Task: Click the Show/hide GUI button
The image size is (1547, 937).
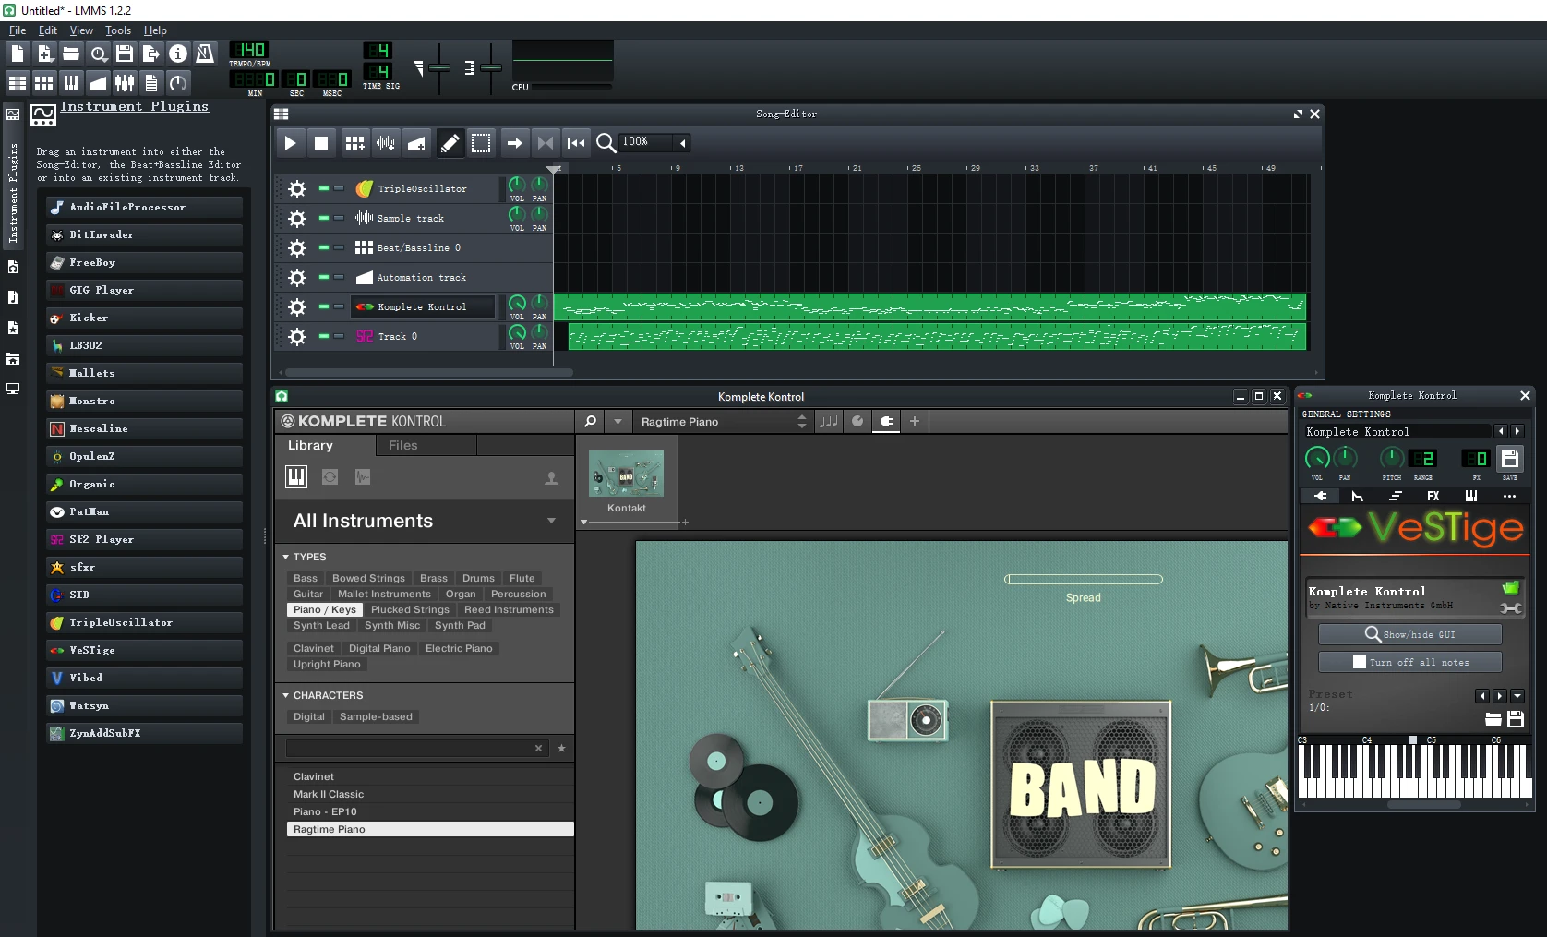Action: click(1409, 634)
